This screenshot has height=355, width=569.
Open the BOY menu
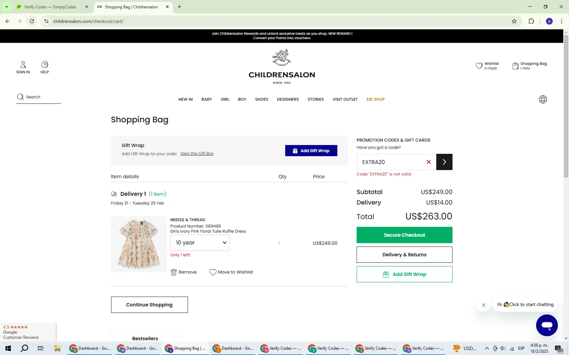pos(242,99)
